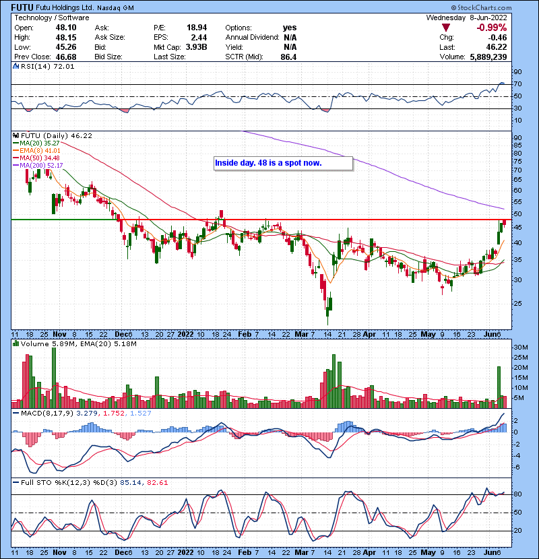Click the Volume figure 5,889,239
The width and height of the screenshot is (539, 559).
point(488,57)
